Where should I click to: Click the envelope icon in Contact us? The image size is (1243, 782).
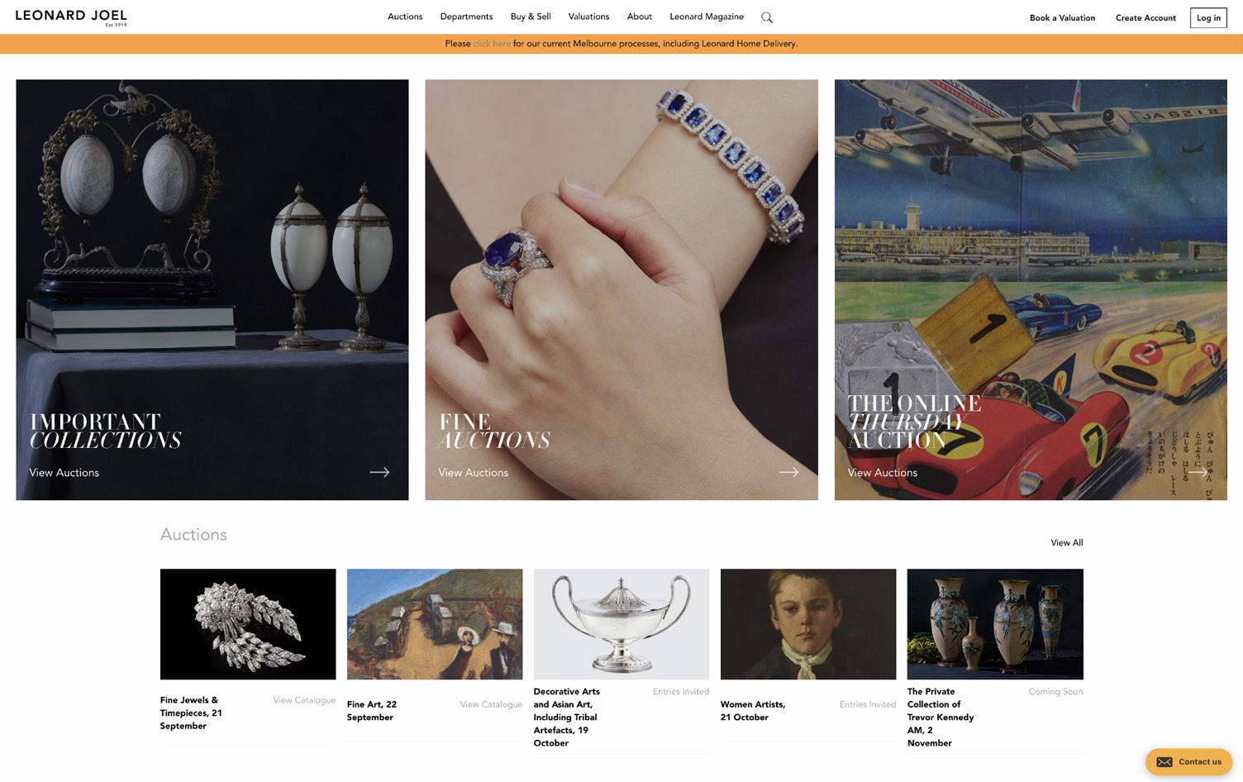point(1164,762)
